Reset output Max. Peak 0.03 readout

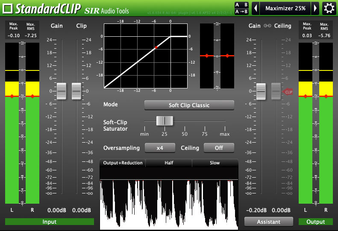[x=307, y=35]
